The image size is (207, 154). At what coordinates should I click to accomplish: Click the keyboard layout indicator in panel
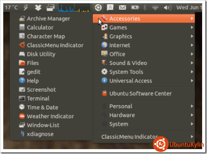click(x=110, y=7)
